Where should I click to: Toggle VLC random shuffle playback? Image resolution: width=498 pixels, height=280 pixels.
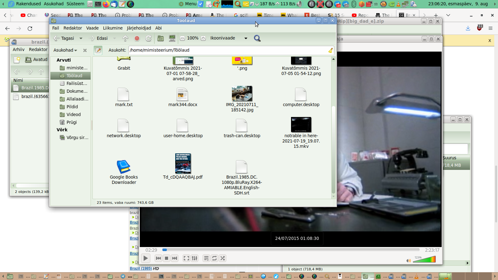click(223, 258)
